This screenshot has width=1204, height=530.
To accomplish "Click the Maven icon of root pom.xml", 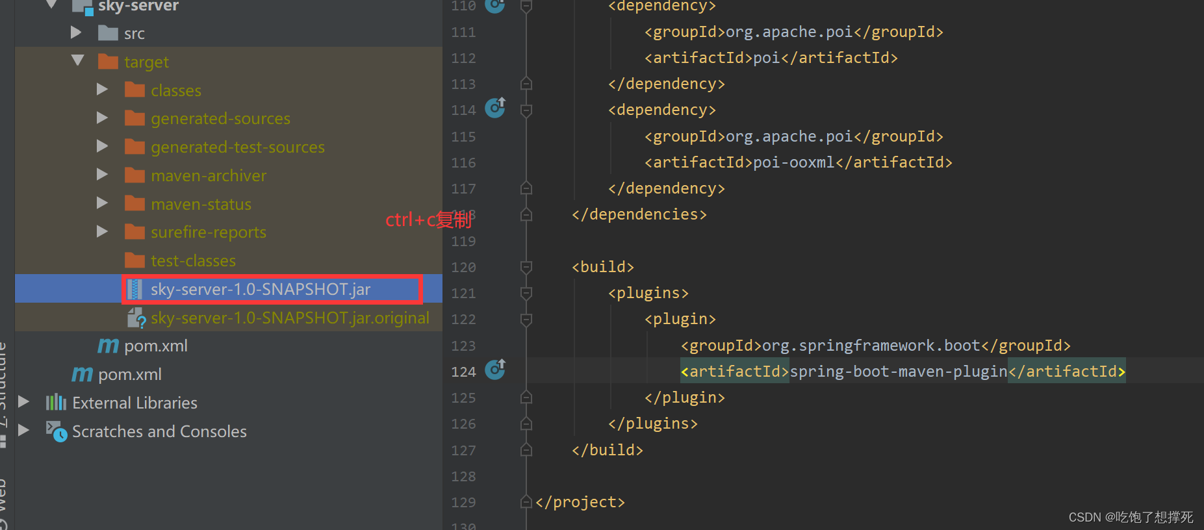I will click(82, 374).
